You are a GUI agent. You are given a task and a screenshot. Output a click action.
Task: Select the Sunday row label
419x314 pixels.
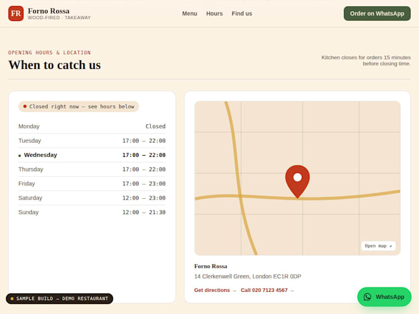(x=28, y=212)
